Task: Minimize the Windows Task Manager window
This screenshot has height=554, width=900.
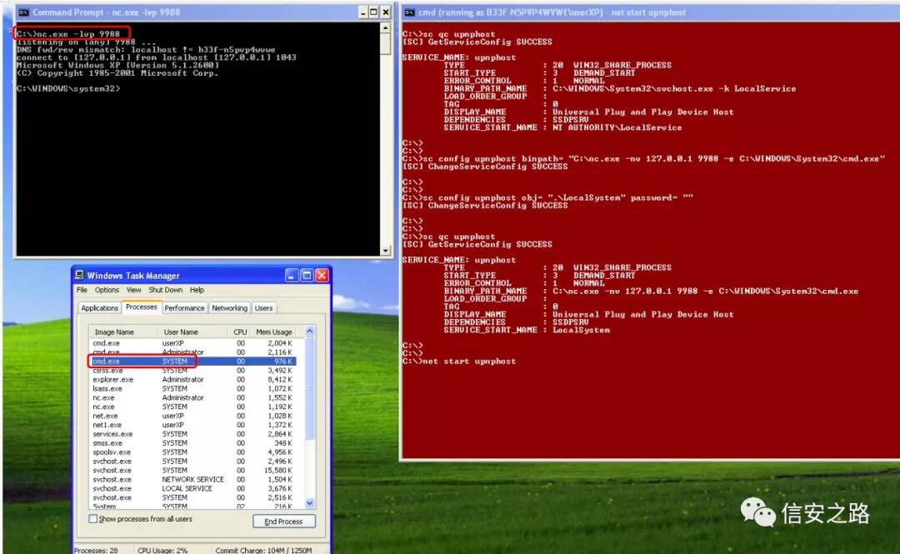Action: tap(292, 276)
